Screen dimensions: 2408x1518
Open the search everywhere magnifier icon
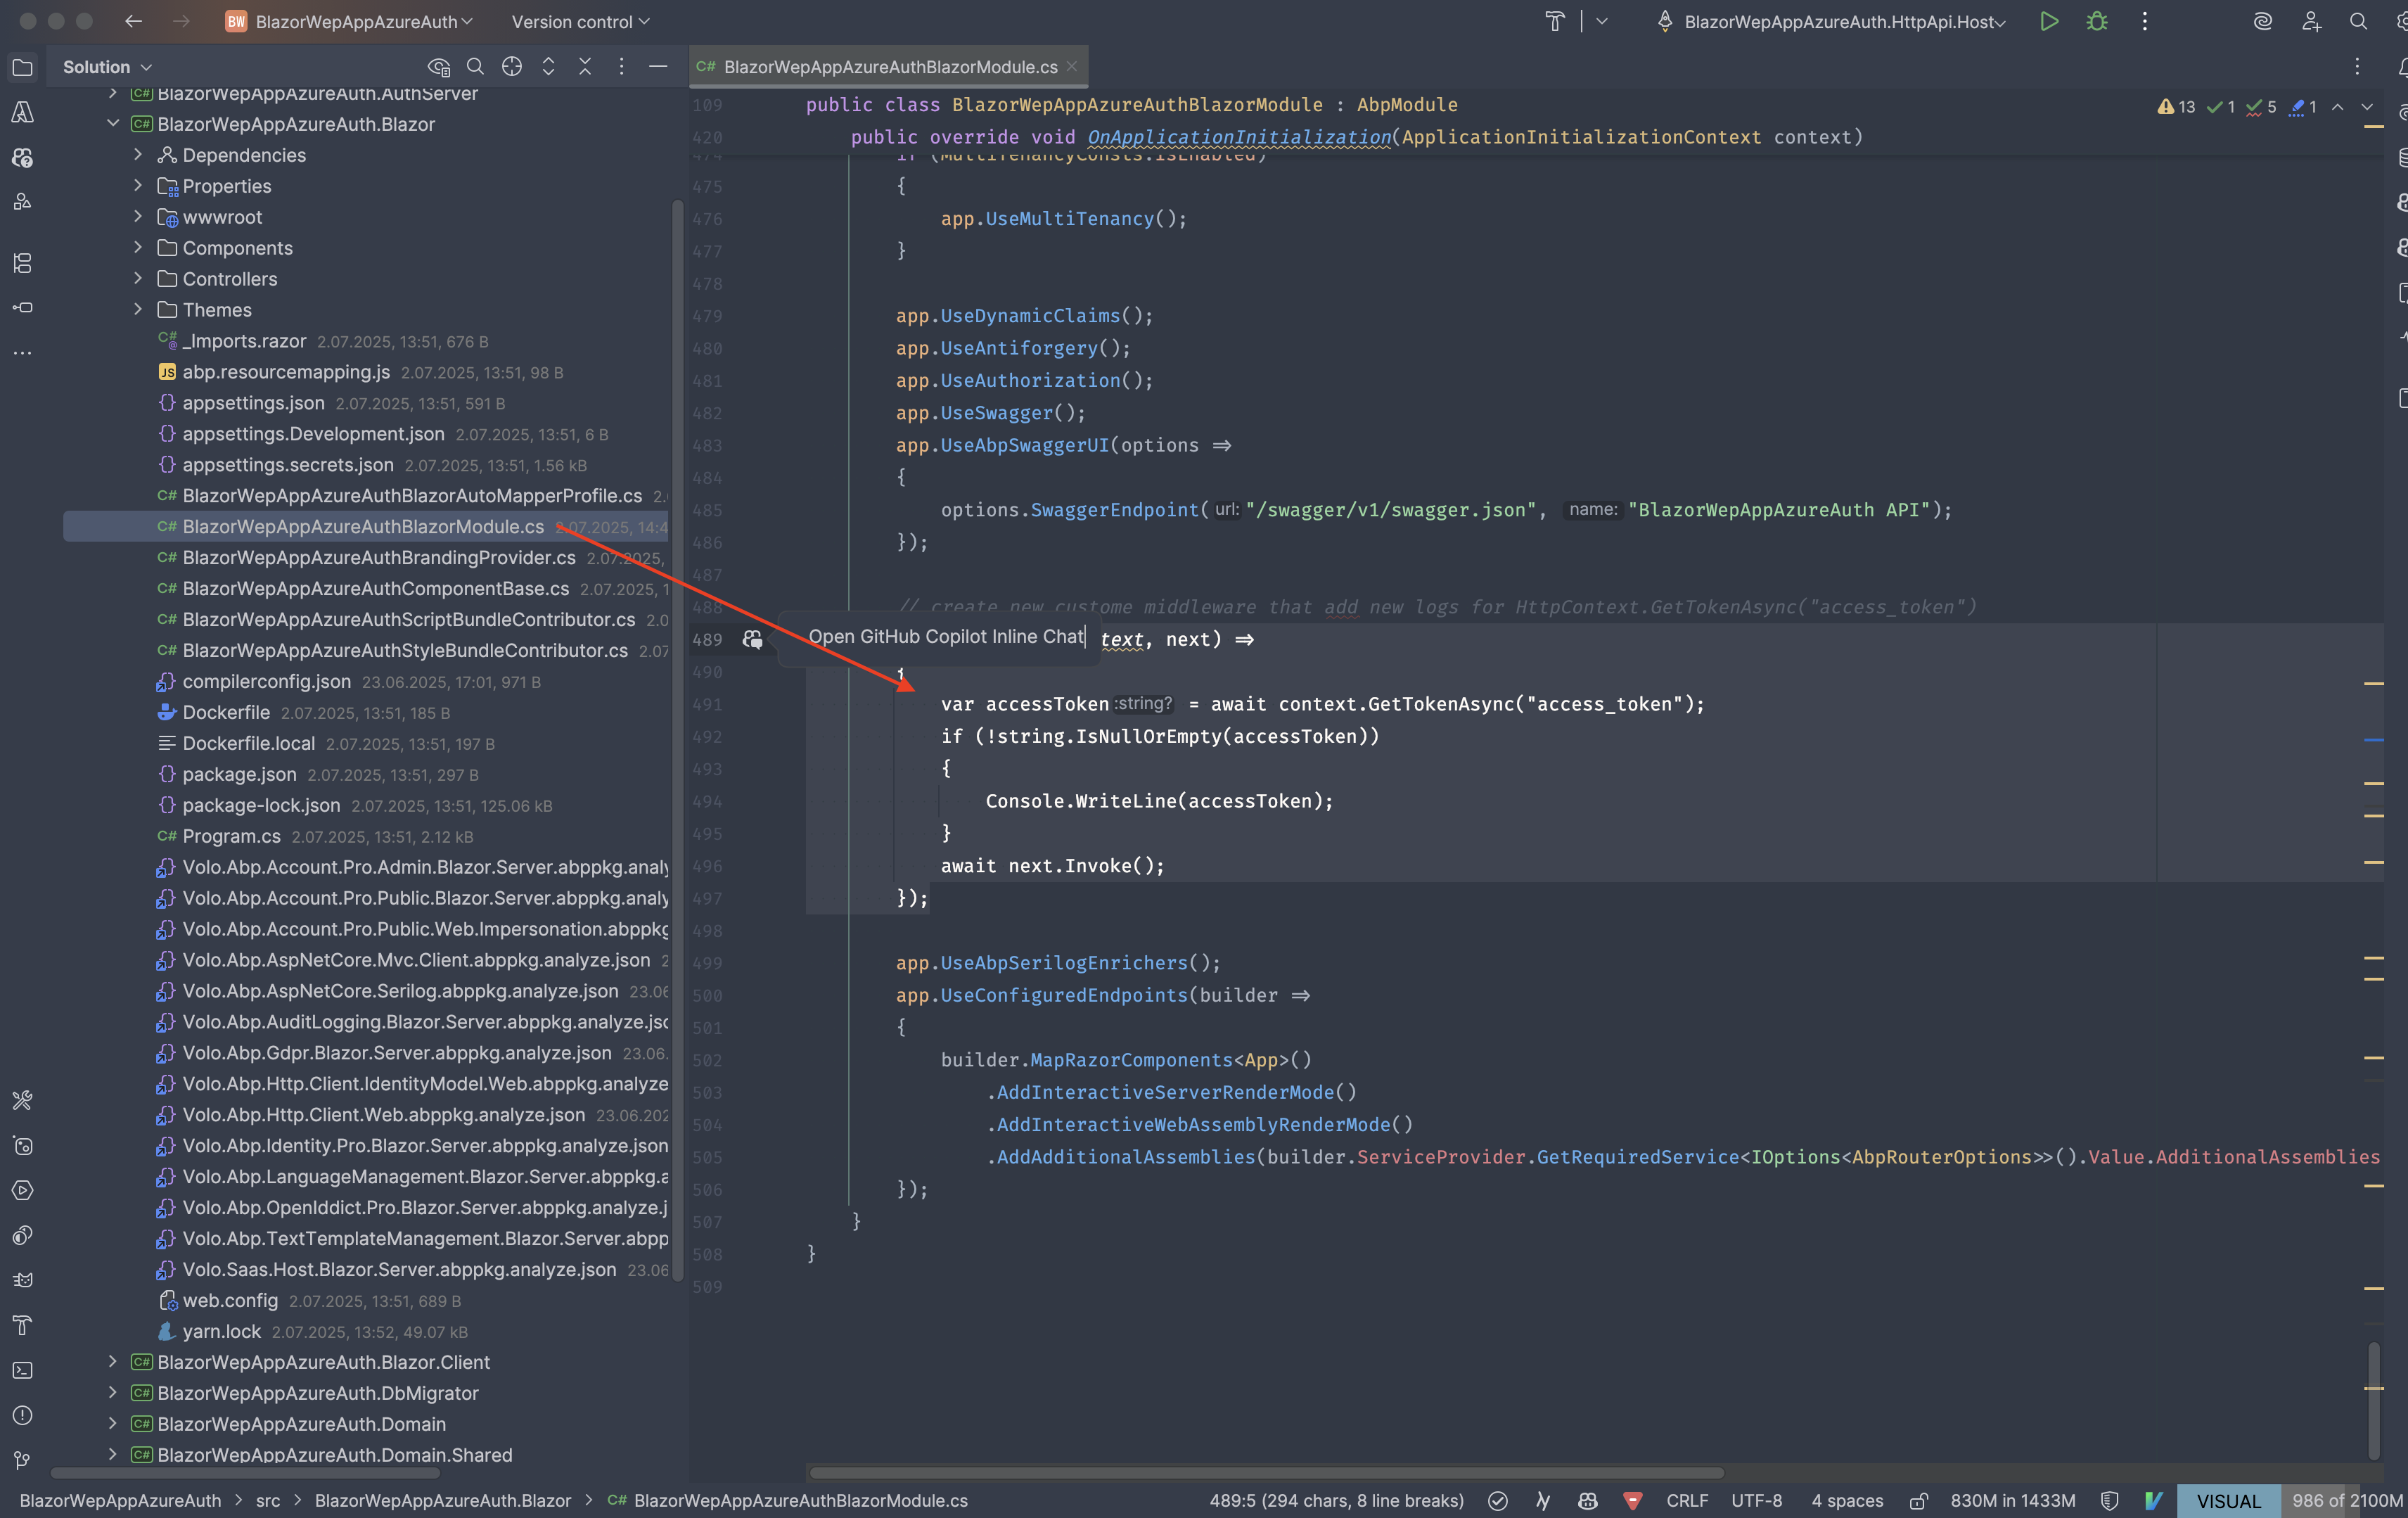(2358, 22)
